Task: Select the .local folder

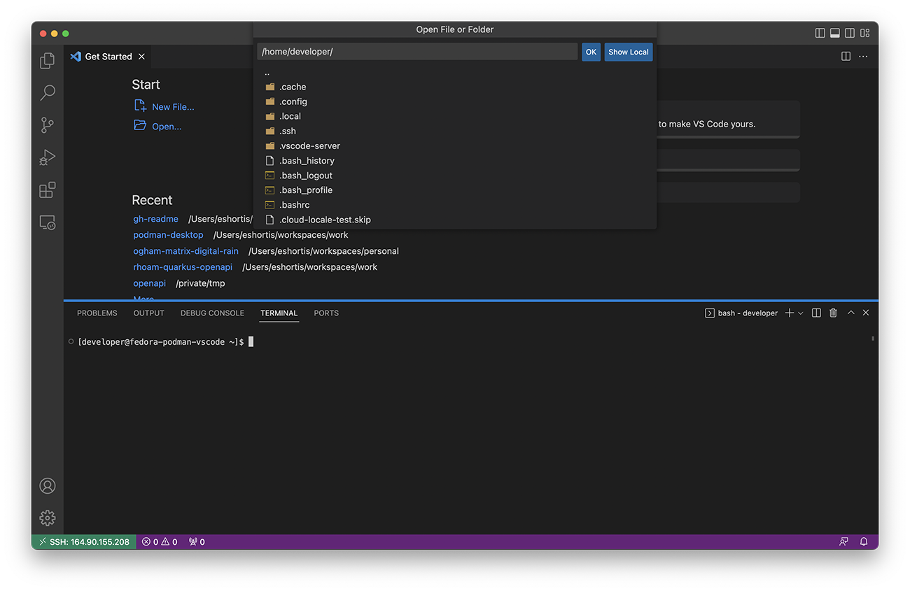Action: 455,116
